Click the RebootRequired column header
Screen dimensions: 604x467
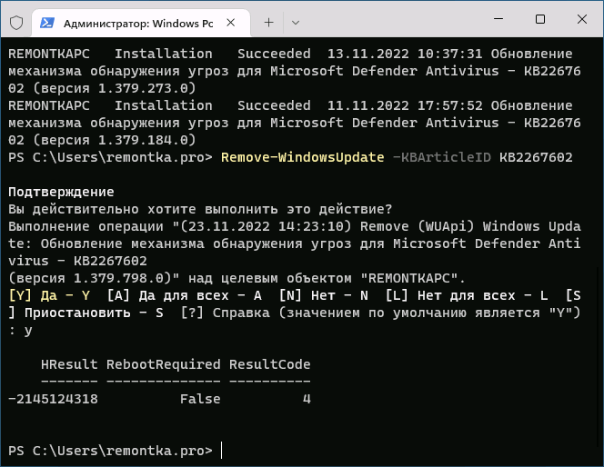point(164,364)
